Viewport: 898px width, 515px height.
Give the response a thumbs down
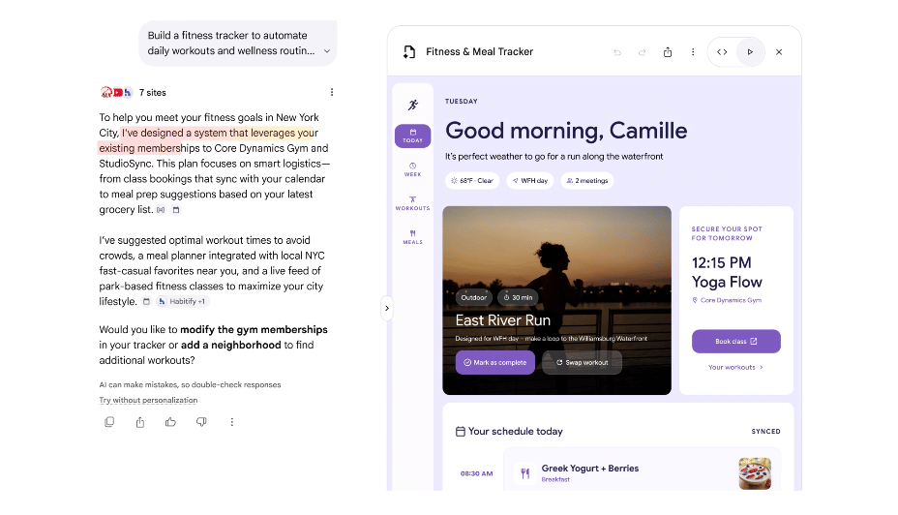tap(201, 422)
